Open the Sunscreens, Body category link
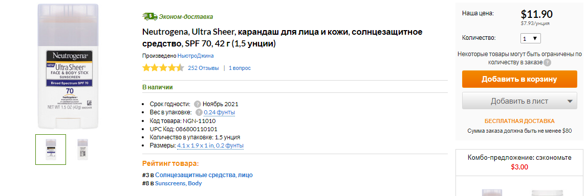 (x=179, y=183)
